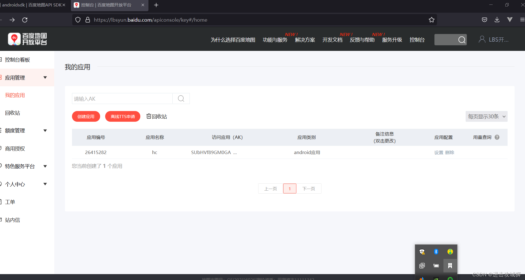Image resolution: width=525 pixels, height=280 pixels.
Task: Select 回收站 in the sidebar
Action: [12, 113]
